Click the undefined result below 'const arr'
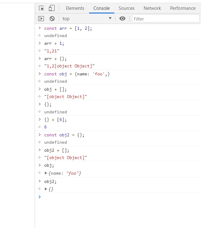Image resolution: width=201 pixels, height=228 pixels. 55,36
